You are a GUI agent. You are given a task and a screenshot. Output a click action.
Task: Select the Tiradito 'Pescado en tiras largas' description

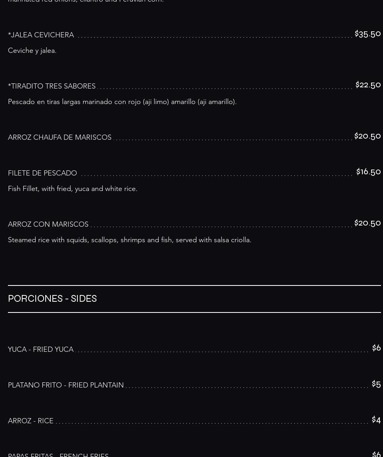click(122, 102)
